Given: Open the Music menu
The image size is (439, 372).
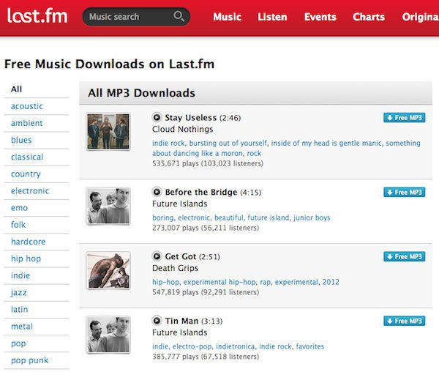Looking at the screenshot, I should point(227,17).
